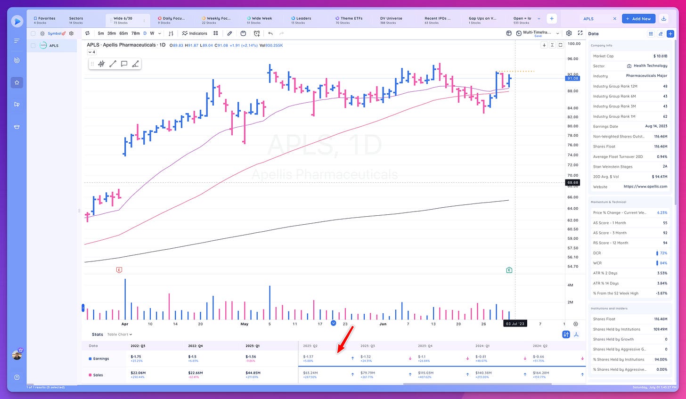Open the star watchlists sidebar icon
This screenshot has height=399, width=686.
[x=17, y=82]
